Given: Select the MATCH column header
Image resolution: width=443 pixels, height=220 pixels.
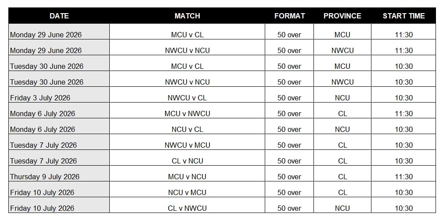Looking at the screenshot, I should point(187,16).
